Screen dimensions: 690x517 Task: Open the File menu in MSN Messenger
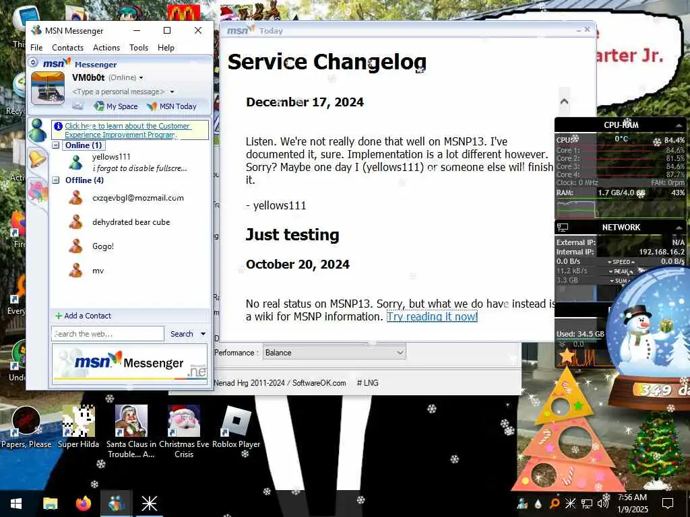[x=36, y=48]
